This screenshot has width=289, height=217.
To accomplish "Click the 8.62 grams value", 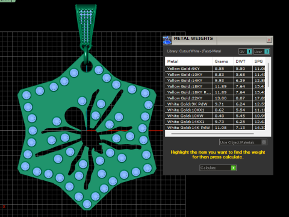I will (219, 110).
